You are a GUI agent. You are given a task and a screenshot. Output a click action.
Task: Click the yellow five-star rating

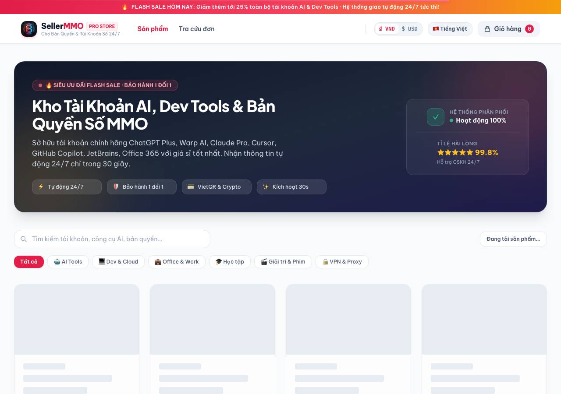(x=455, y=152)
